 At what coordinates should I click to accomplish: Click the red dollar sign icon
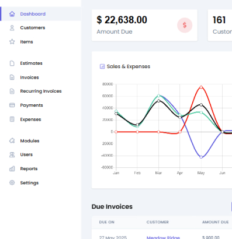[185, 25]
